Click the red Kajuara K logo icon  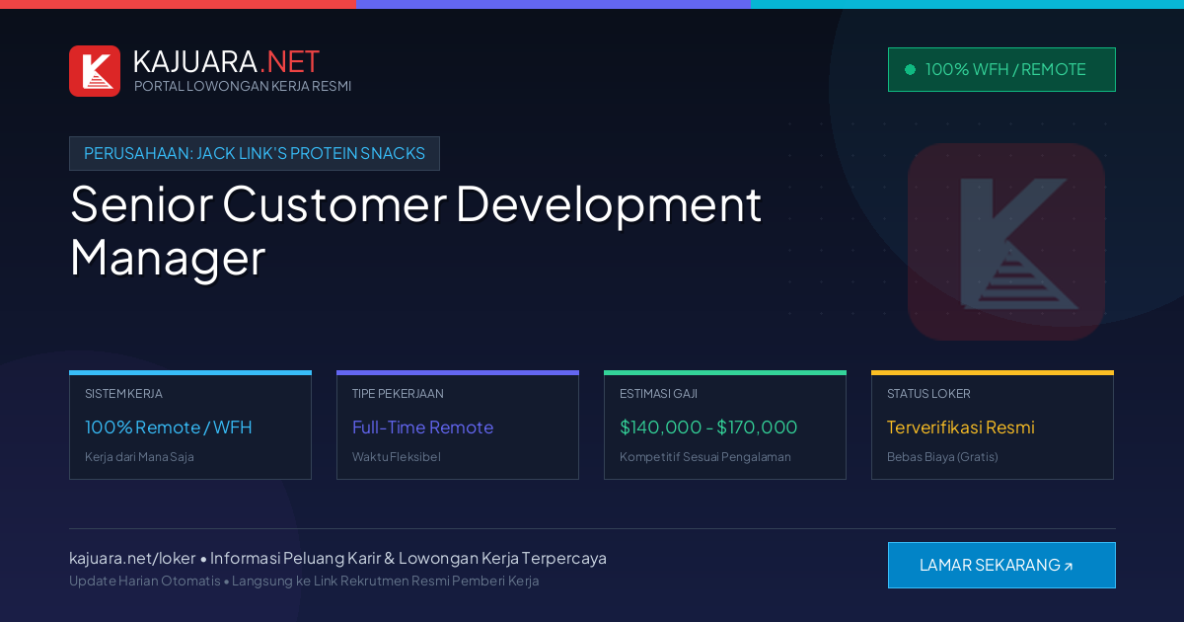click(x=95, y=71)
